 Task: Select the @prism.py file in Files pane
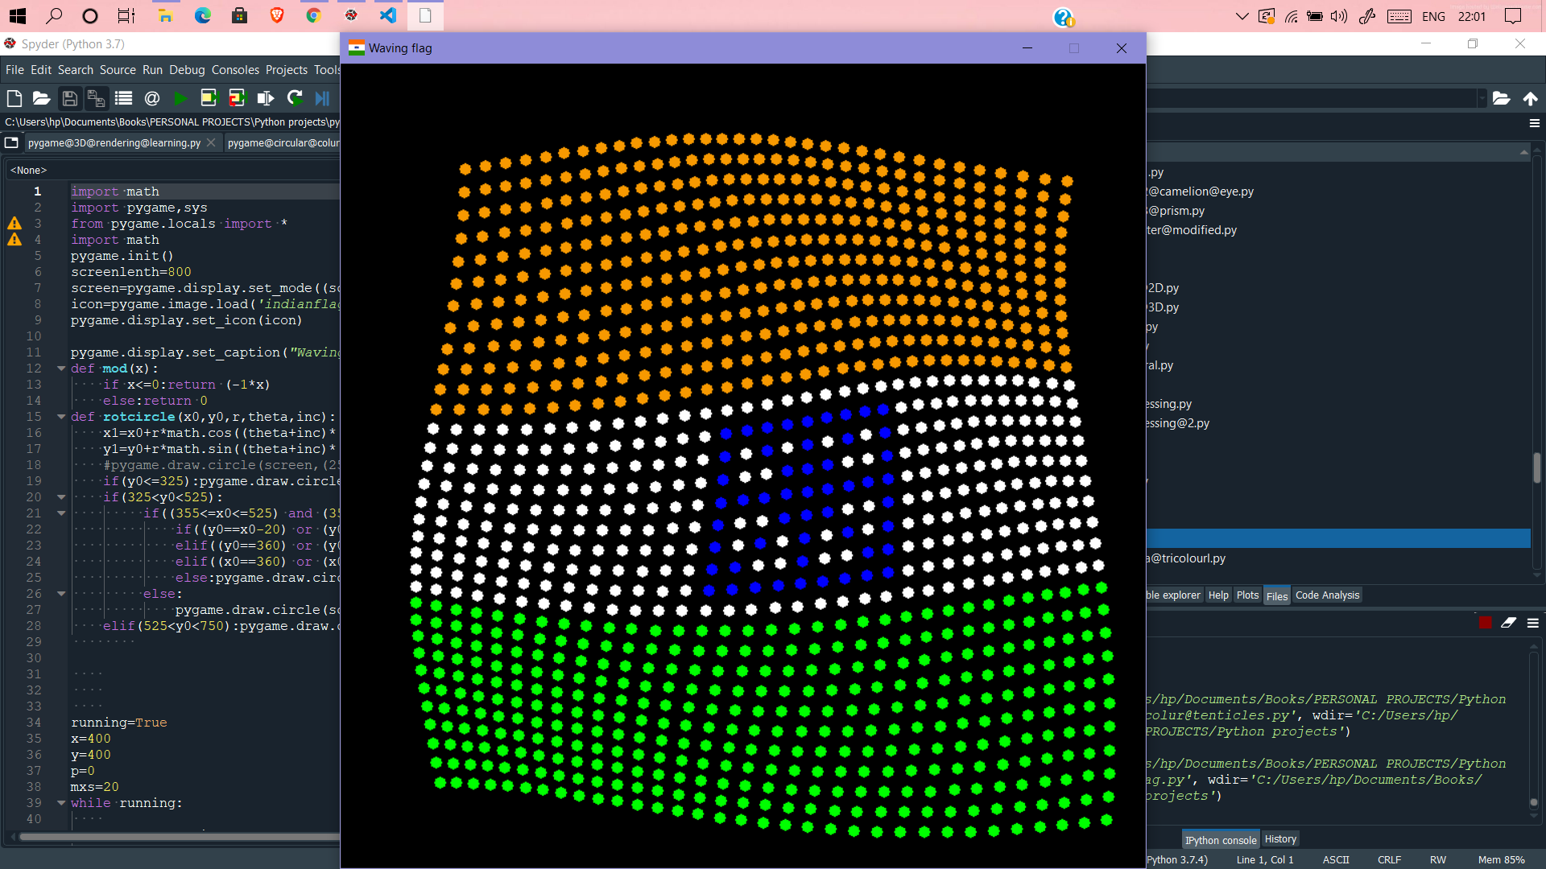pos(1176,211)
